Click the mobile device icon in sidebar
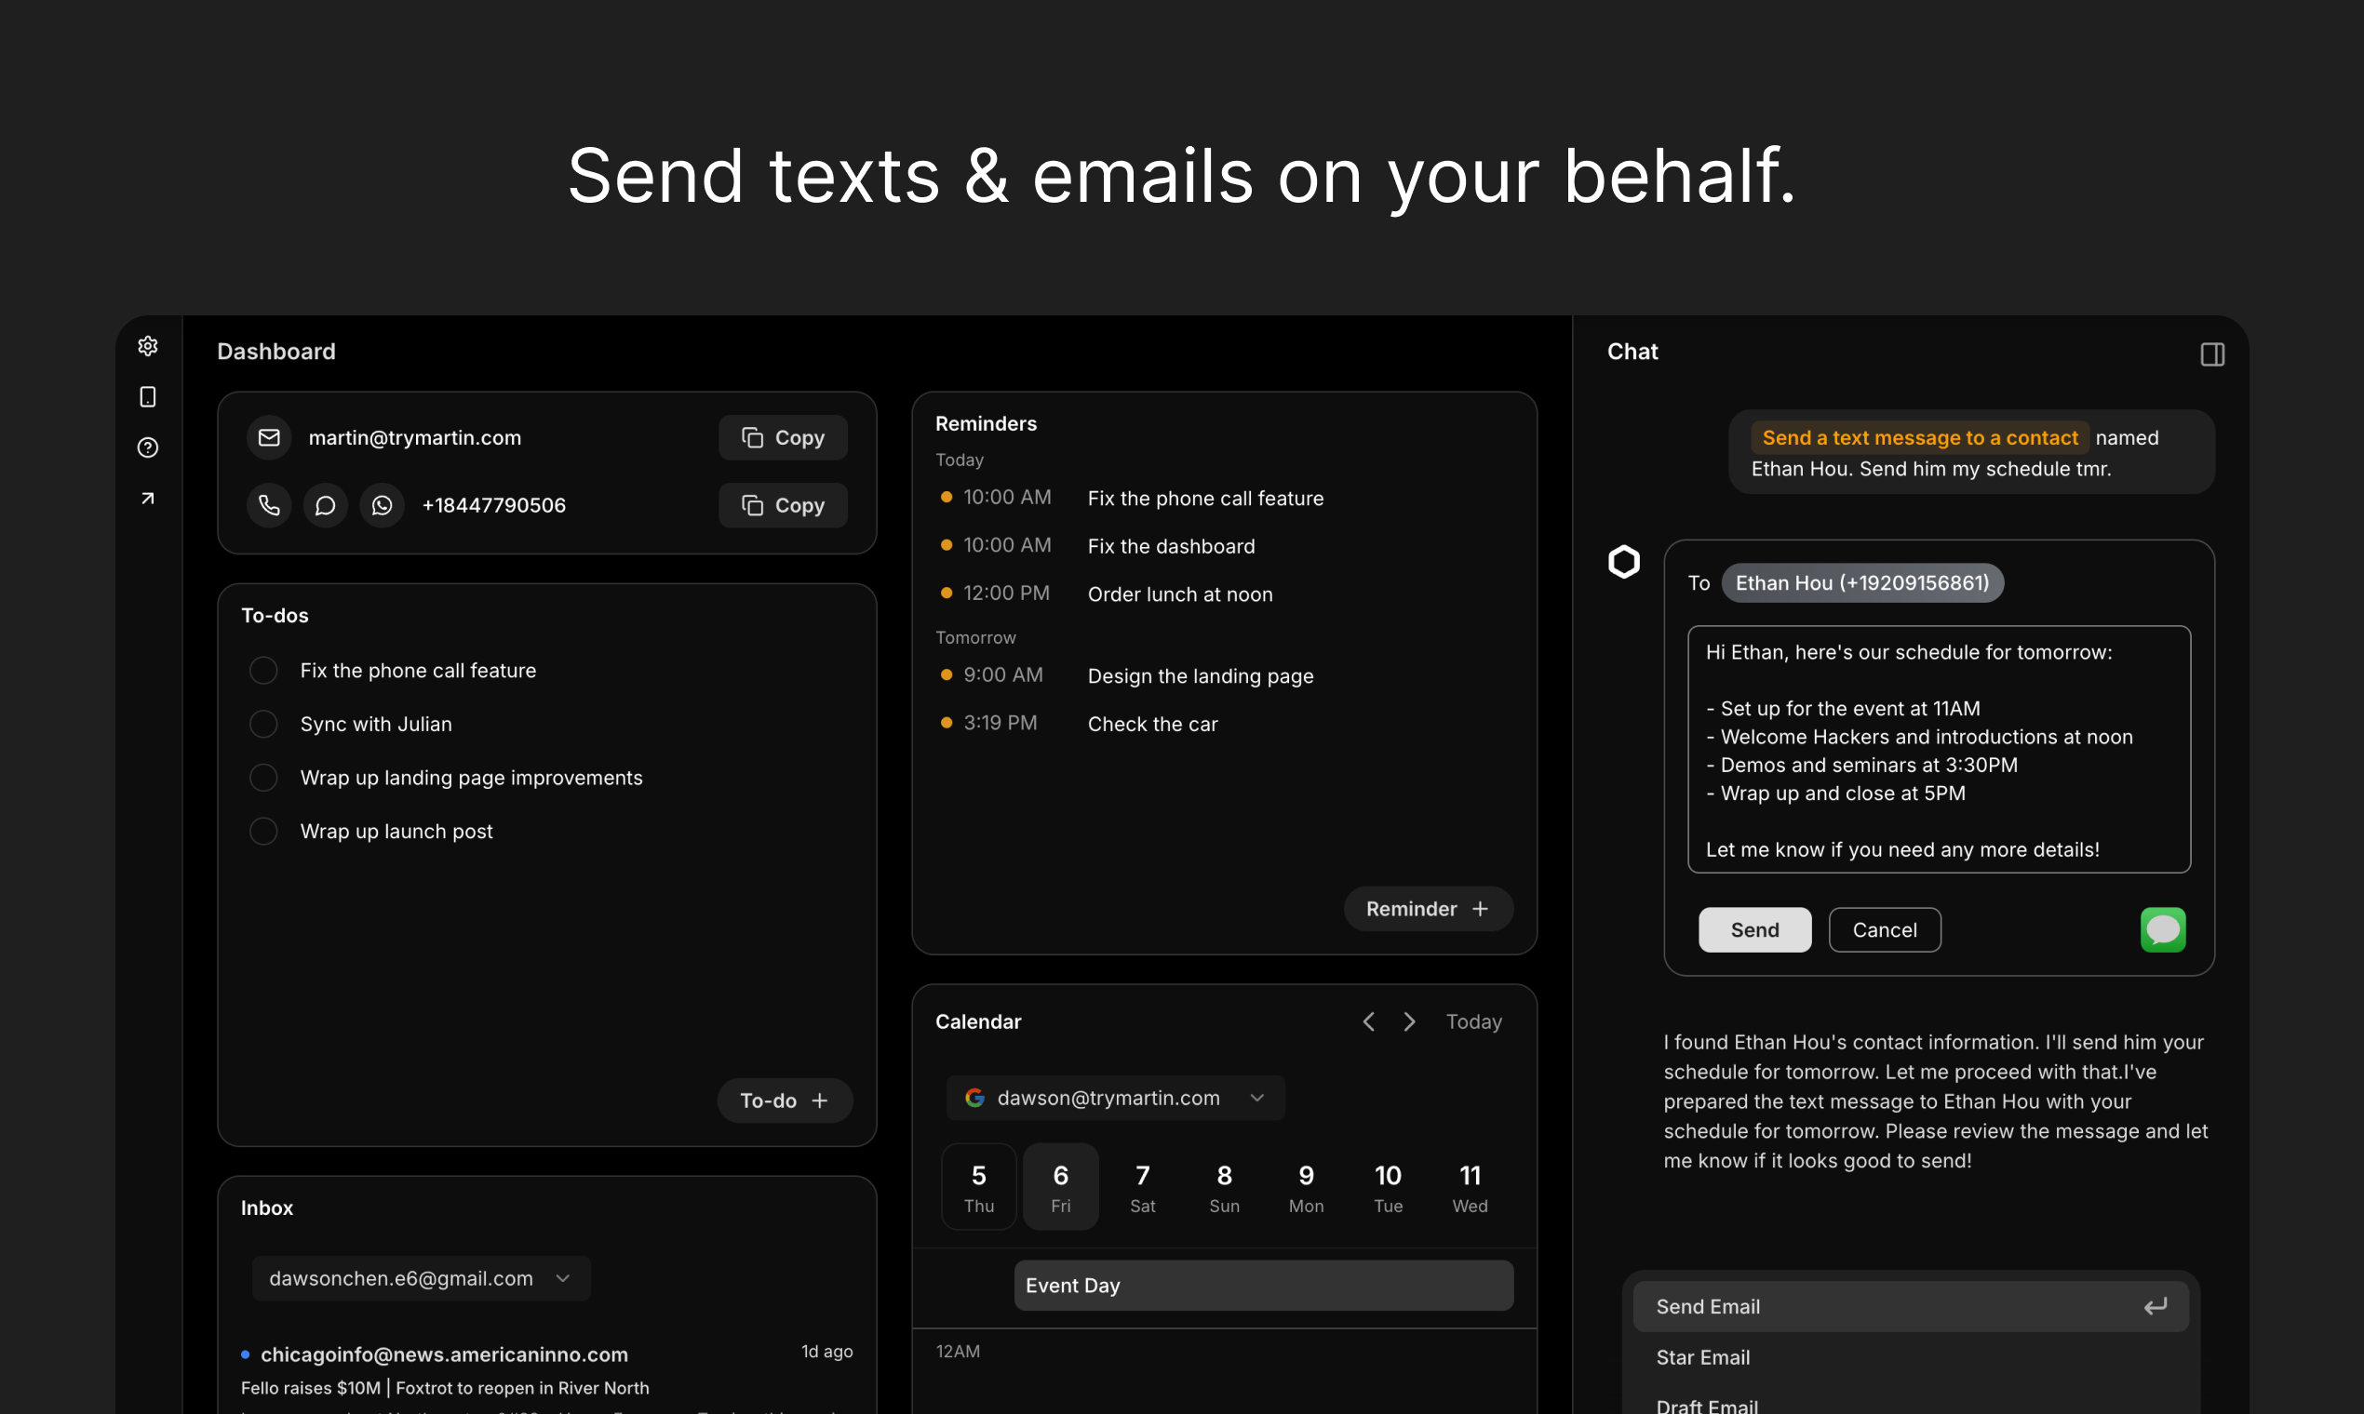This screenshot has height=1414, width=2364. coord(148,396)
